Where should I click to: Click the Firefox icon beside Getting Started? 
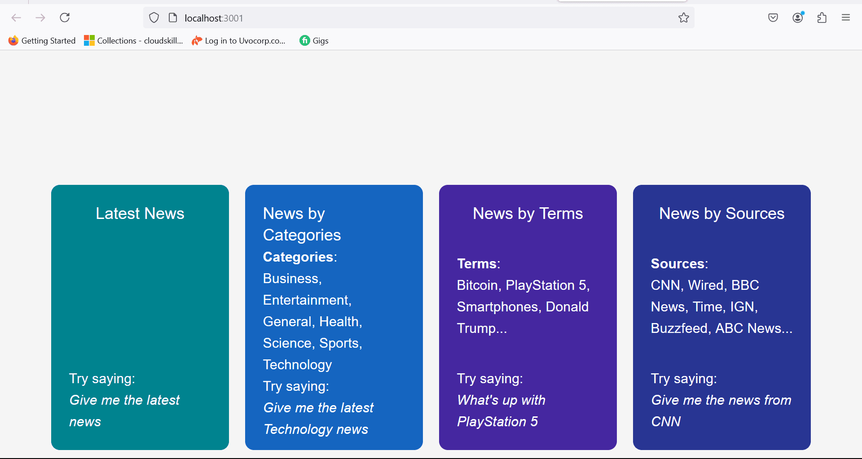pyautogui.click(x=13, y=41)
